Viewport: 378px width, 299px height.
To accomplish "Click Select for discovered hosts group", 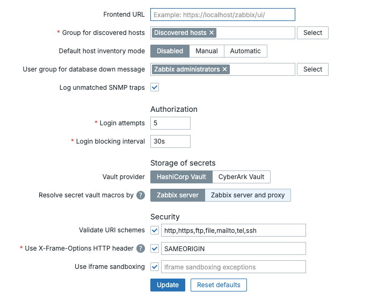I will (312, 33).
